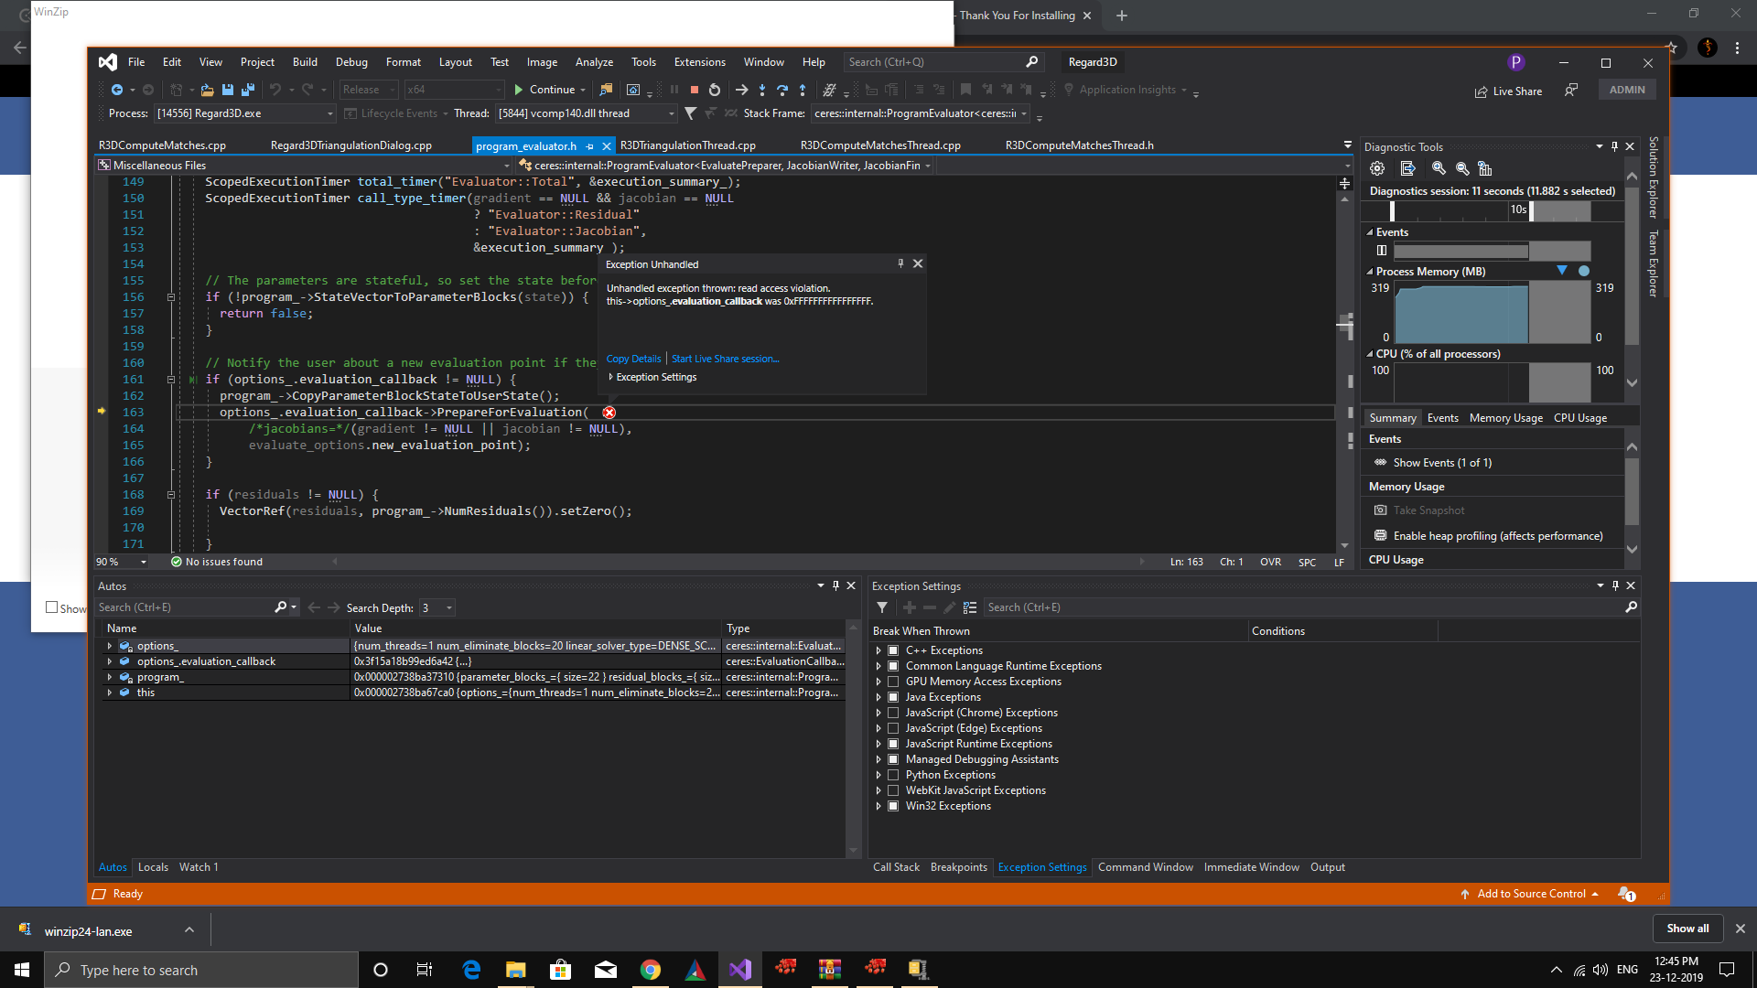Check the GPU Memory Access Exceptions checkbox
Viewport: 1757px width, 988px height.
coord(893,681)
